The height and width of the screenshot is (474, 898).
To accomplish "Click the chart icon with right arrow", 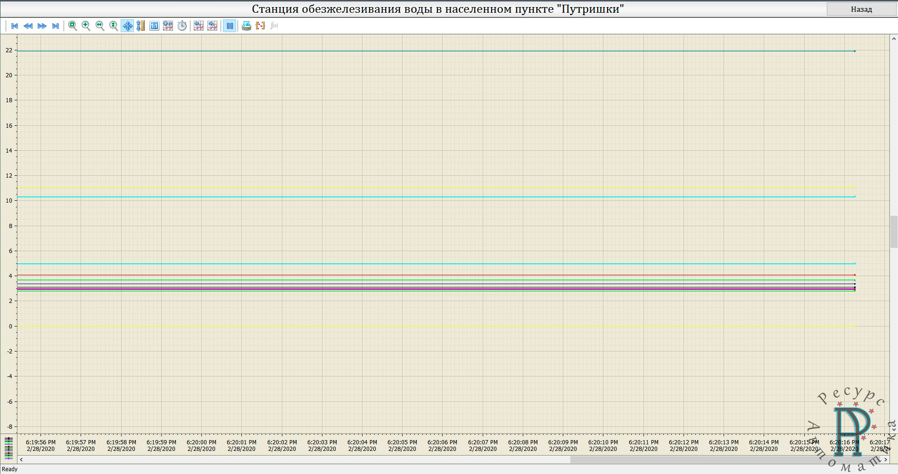I will 213,26.
